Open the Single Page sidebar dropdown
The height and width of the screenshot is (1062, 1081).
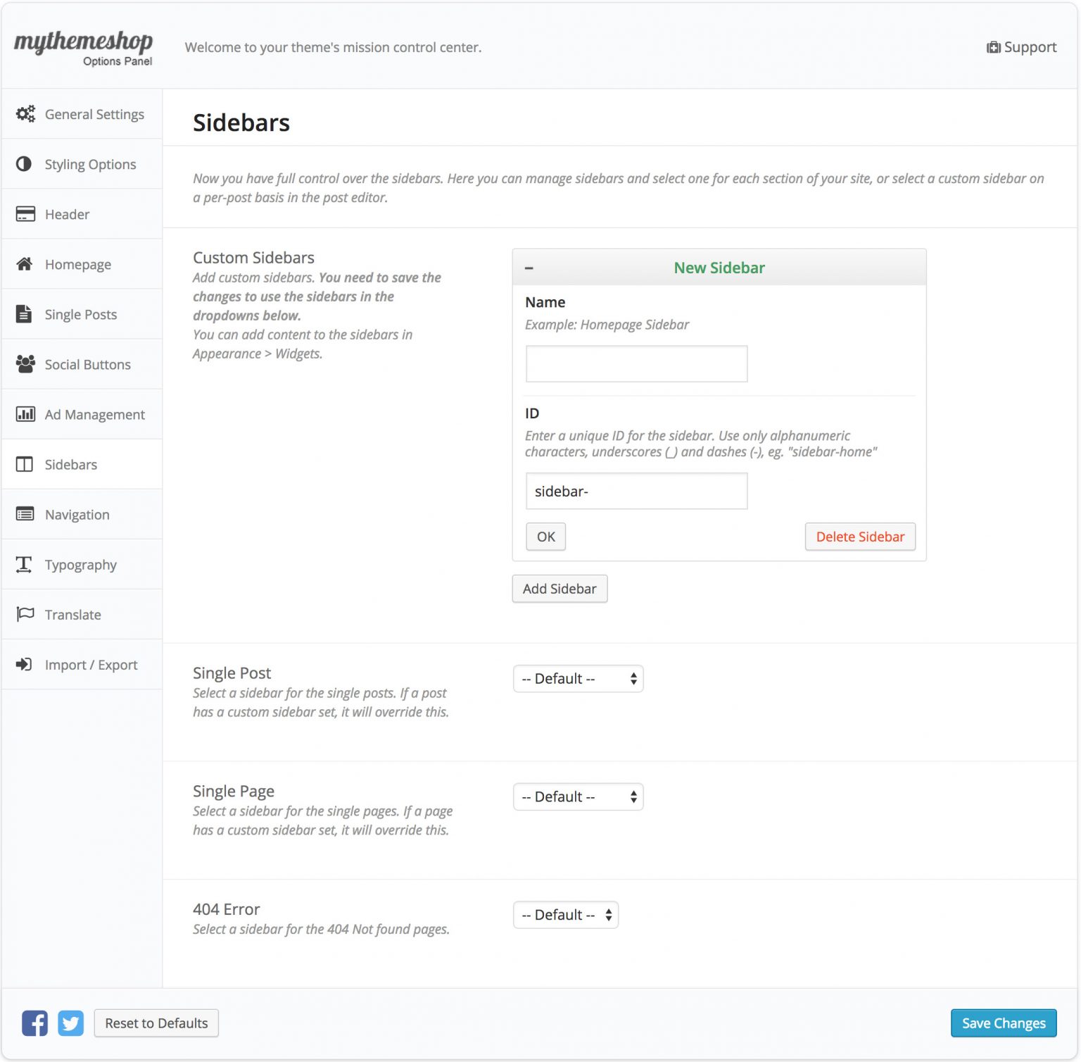click(x=579, y=796)
